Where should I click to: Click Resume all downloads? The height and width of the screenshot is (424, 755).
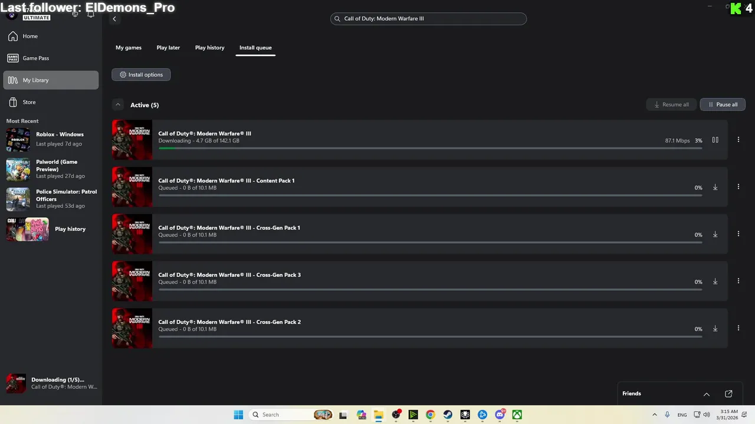tap(671, 105)
